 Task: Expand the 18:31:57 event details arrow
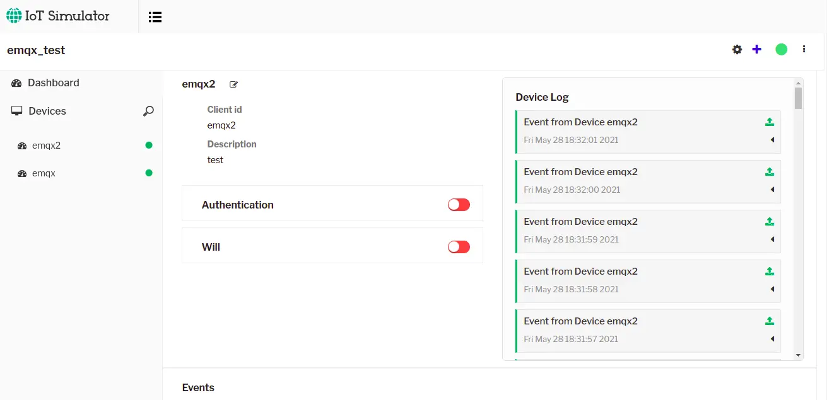(x=772, y=339)
